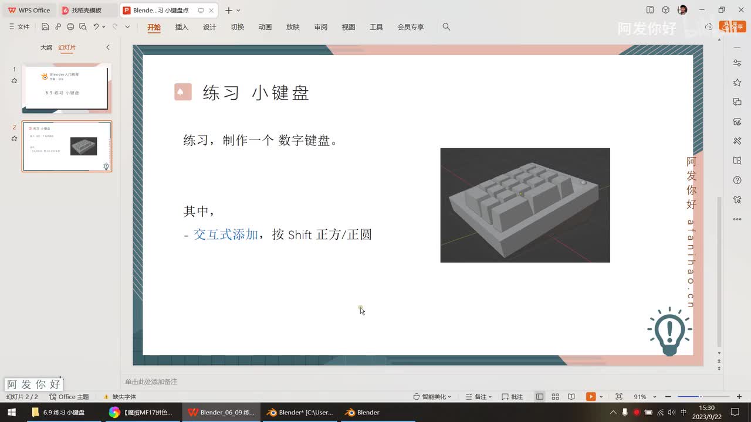Toggle the 备注 notes pane button
The height and width of the screenshot is (422, 751).
479,397
